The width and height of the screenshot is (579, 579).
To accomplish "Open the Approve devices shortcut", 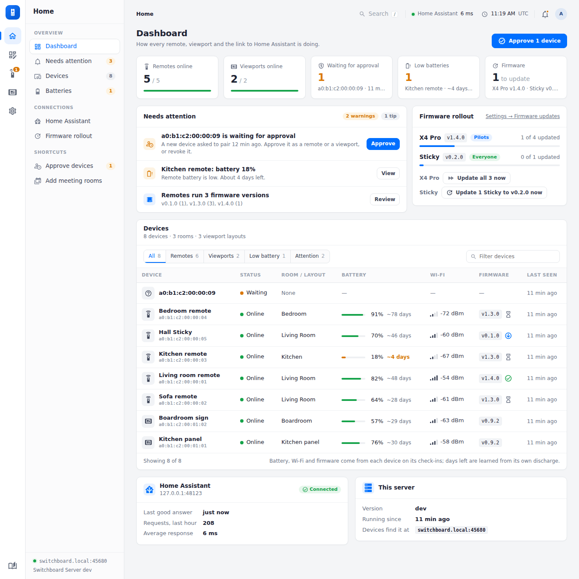I will pos(75,166).
